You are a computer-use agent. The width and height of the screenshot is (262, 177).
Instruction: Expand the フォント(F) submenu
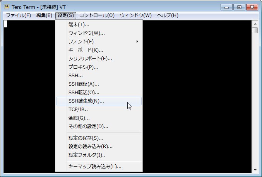point(99,42)
